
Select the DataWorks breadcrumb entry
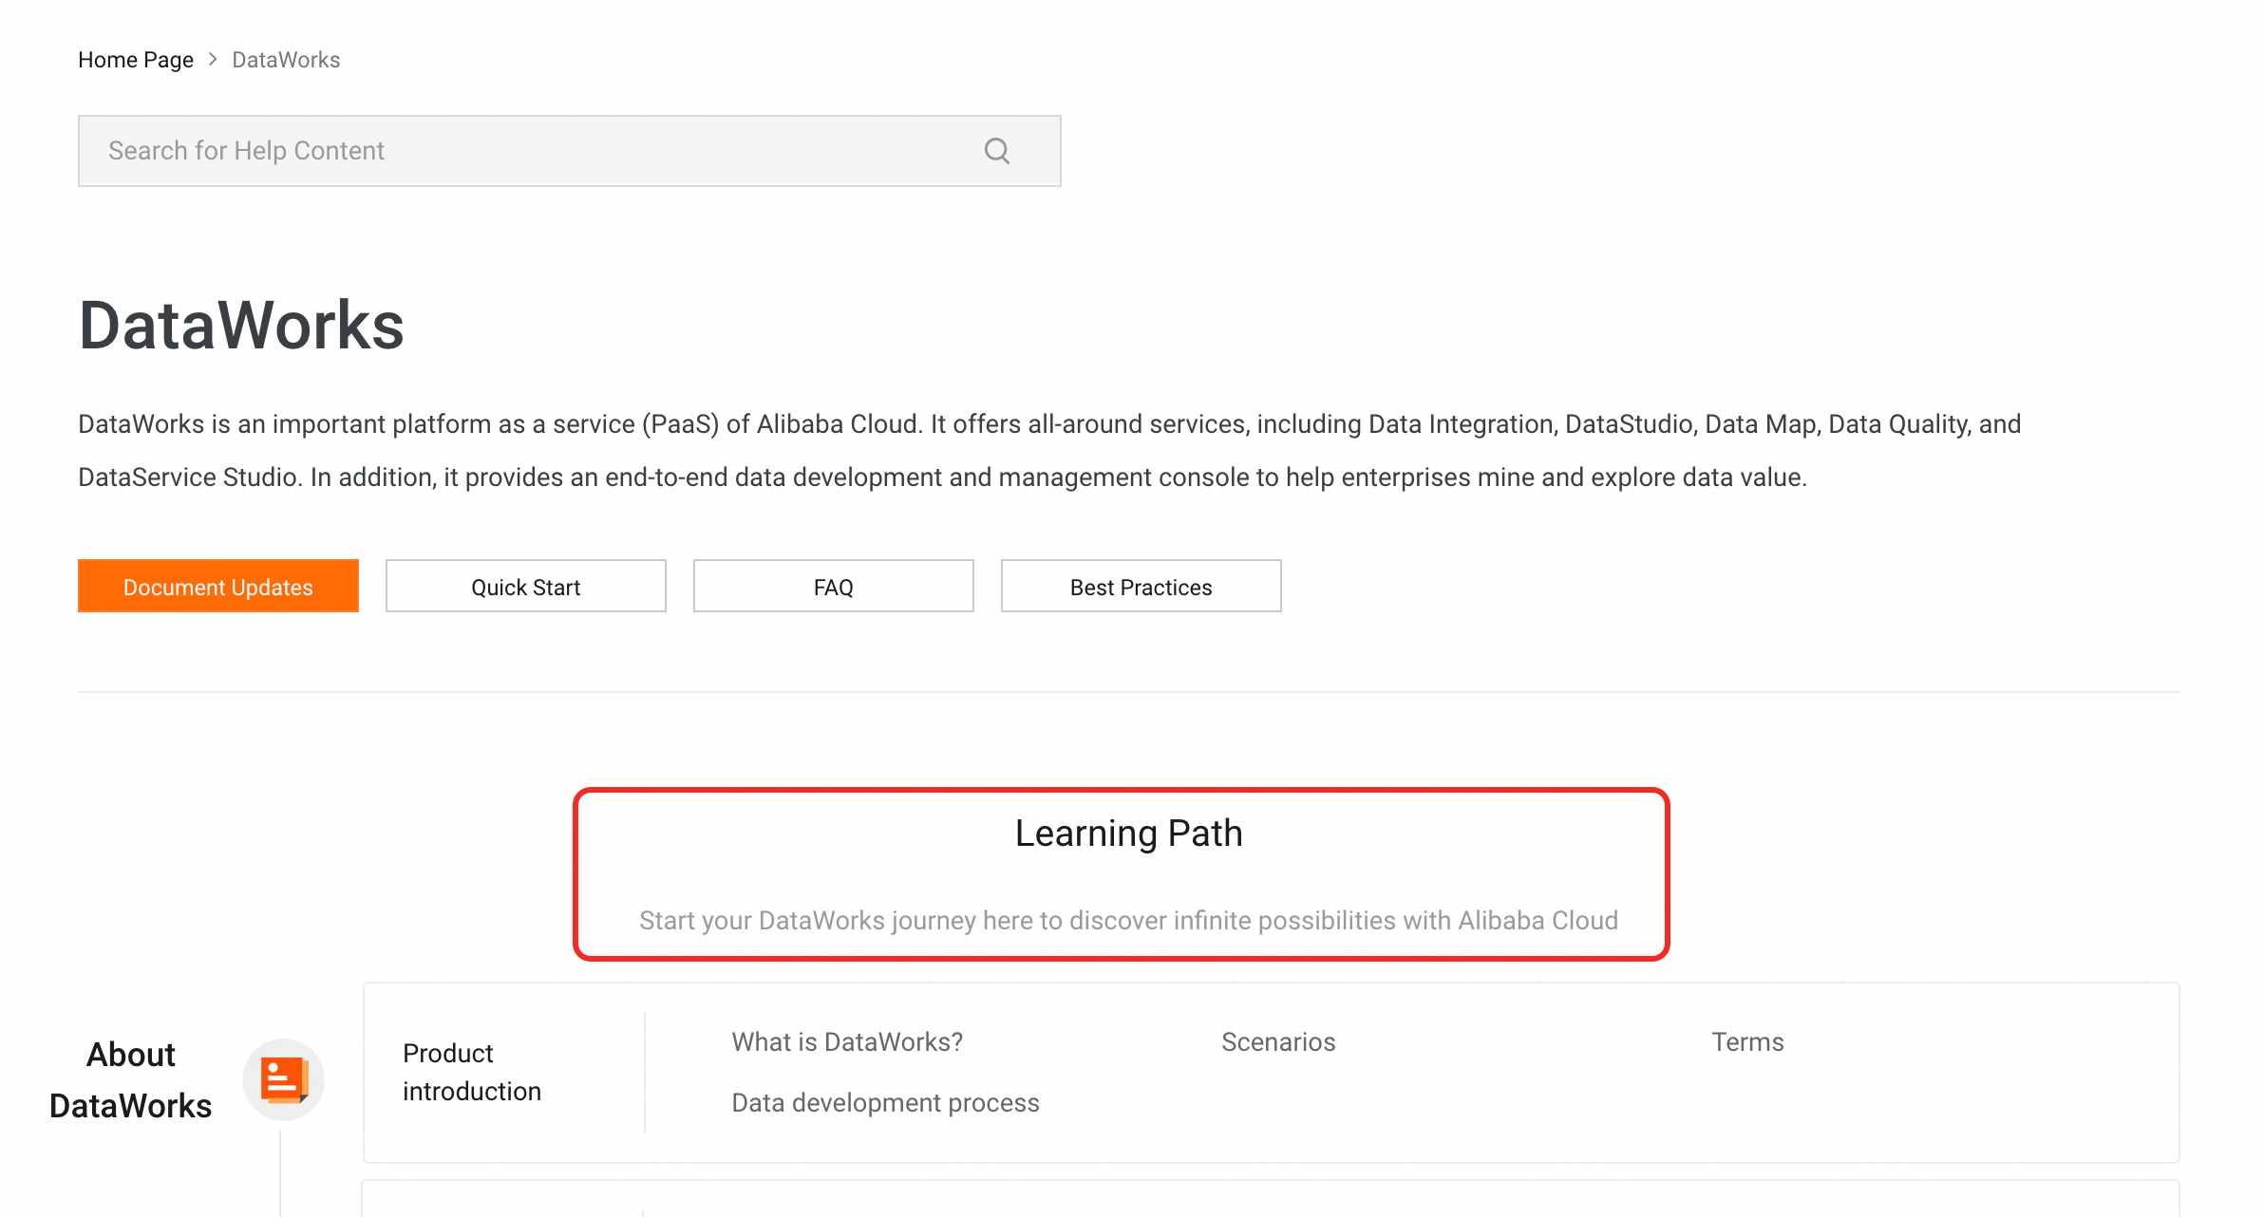[285, 59]
